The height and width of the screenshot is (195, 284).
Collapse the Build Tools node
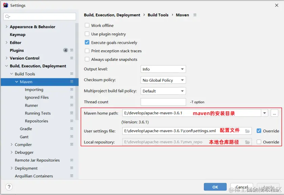pos(12,74)
